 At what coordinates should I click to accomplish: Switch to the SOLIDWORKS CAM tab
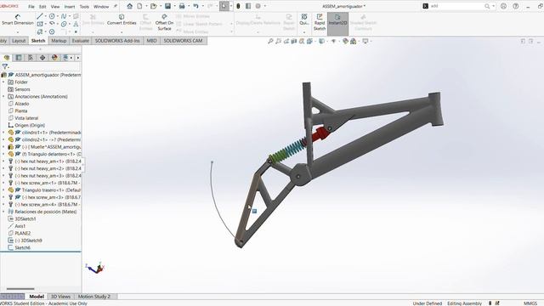click(x=183, y=41)
